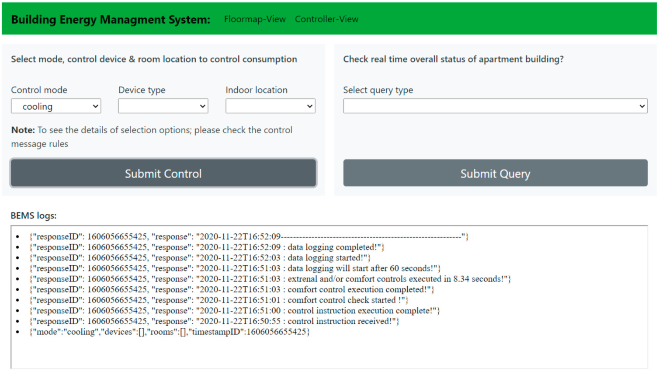Click the Building Energy Managment System title
Screen dimensions: 659x375
click(111, 20)
